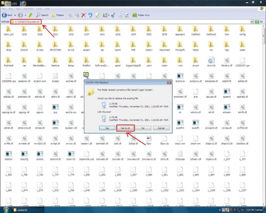Click the taskbar clock showing 3:00 PM
Image resolution: width=266 pixels, height=213 pixels.
click(x=250, y=210)
